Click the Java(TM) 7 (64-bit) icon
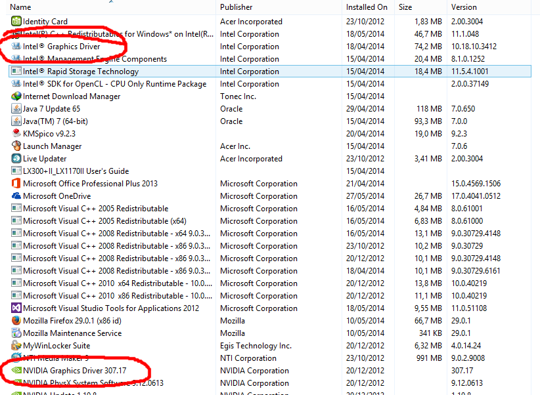Image resolution: width=540 pixels, height=395 pixels. click(16, 121)
